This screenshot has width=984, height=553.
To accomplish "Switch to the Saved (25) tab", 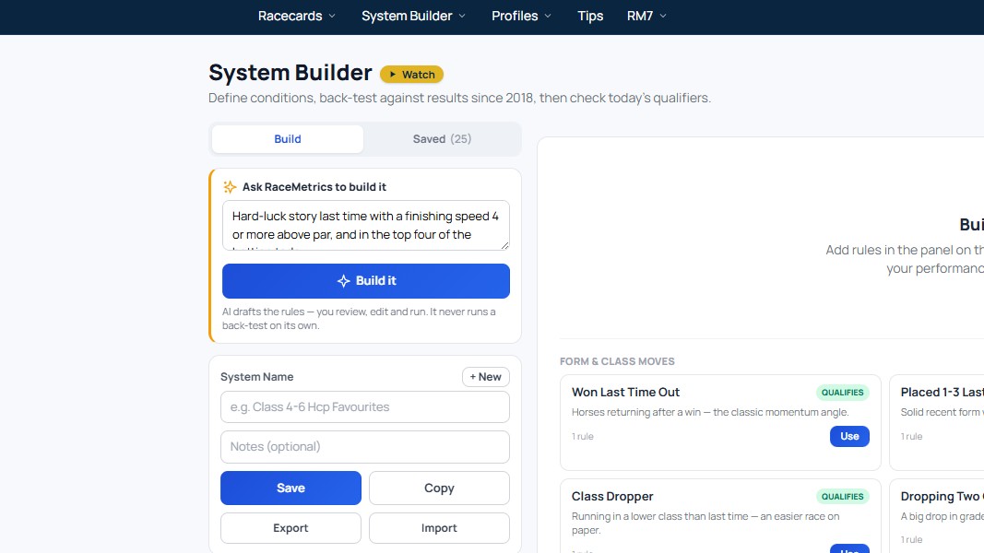I will tap(442, 139).
